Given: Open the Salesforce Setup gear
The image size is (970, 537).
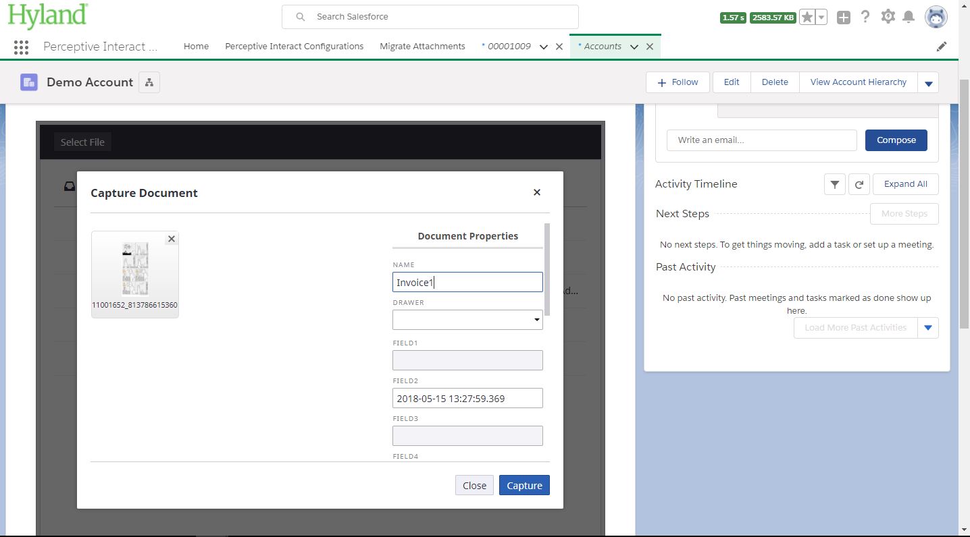Looking at the screenshot, I should (x=888, y=16).
